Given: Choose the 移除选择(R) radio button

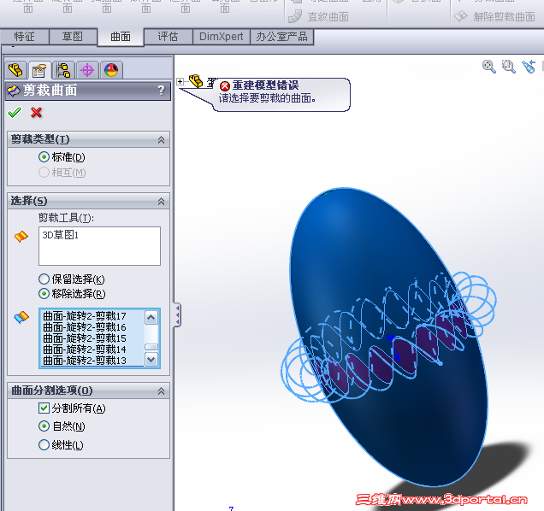Looking at the screenshot, I should 44,294.
